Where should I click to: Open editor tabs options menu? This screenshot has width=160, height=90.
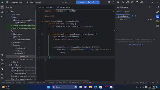113,7
